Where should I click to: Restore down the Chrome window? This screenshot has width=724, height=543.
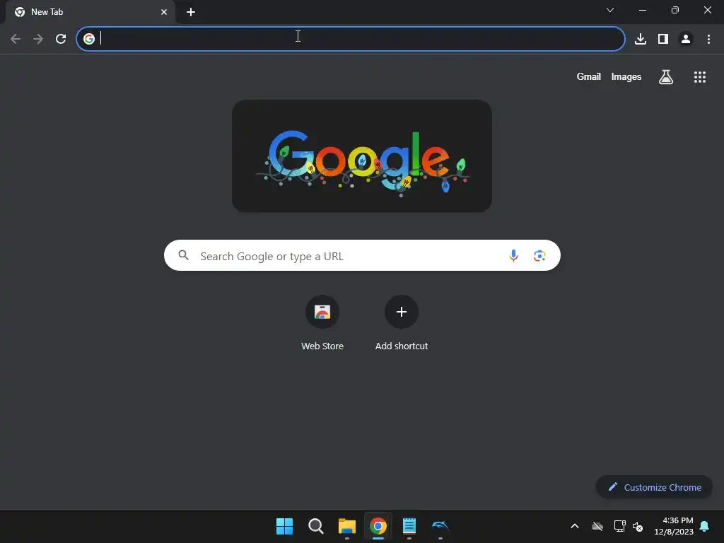675,10
